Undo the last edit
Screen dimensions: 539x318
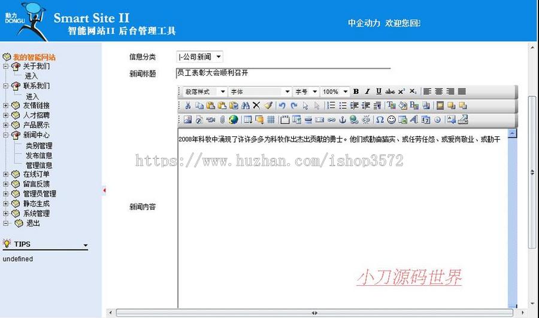point(282,106)
